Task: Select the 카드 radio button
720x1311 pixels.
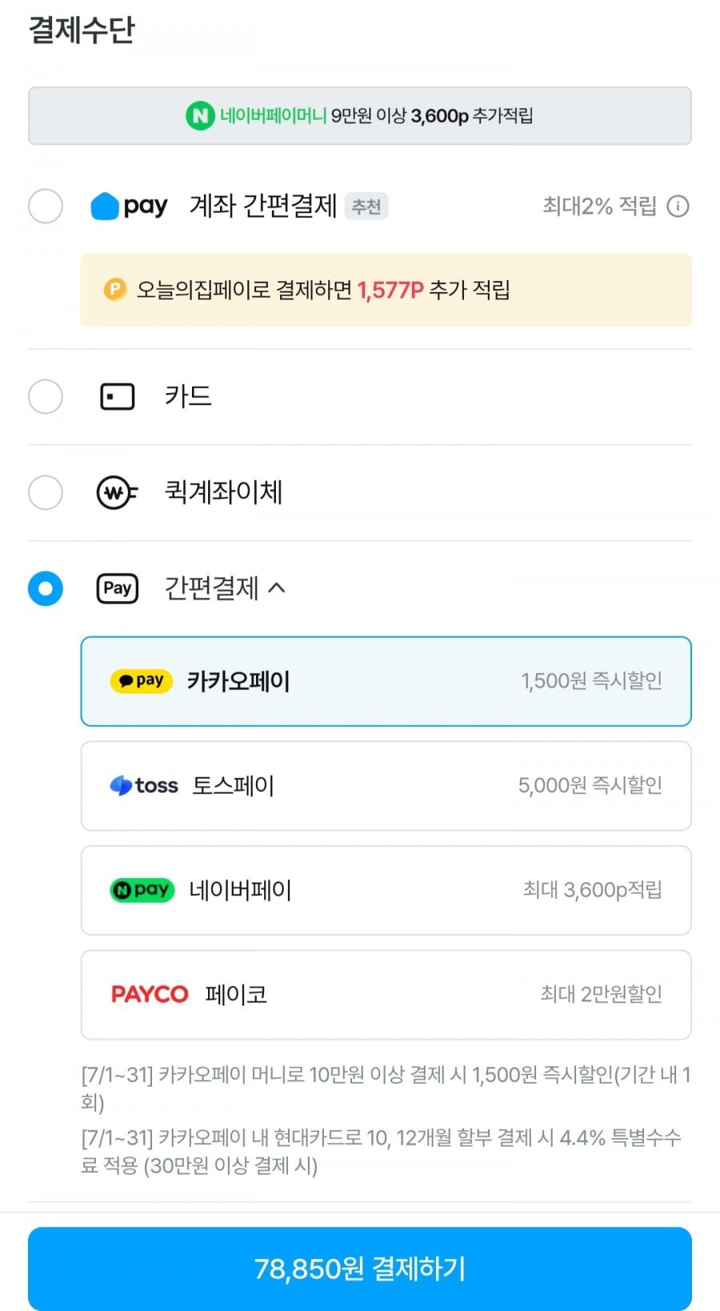Action: tap(46, 396)
